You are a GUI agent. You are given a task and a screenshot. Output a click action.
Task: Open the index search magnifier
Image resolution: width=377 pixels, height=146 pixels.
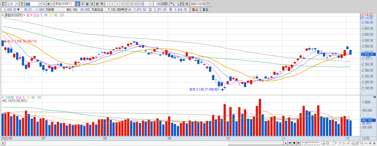pos(44,4)
